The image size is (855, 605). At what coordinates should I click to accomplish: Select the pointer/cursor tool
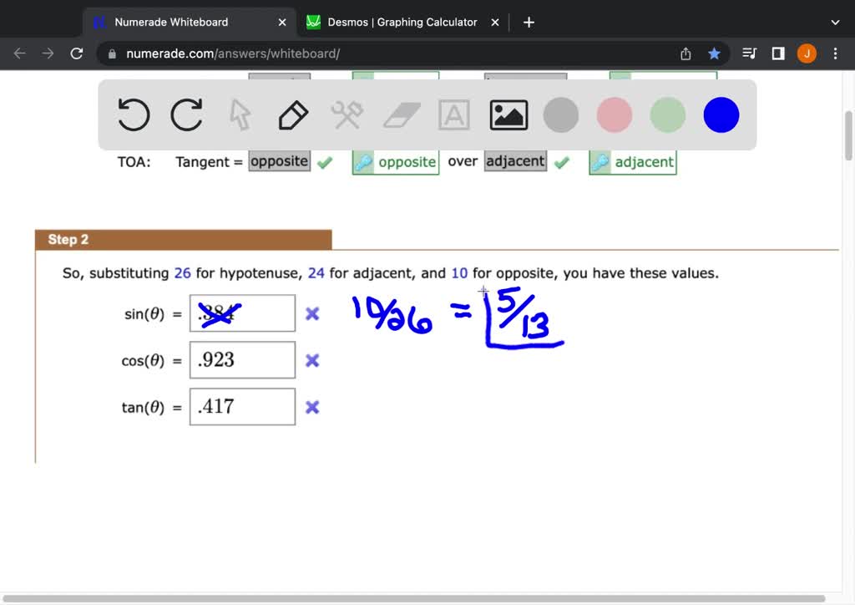pyautogui.click(x=240, y=115)
